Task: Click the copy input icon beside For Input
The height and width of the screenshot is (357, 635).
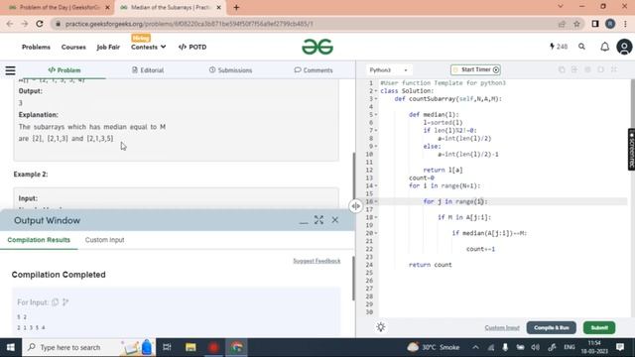Action: pos(56,301)
